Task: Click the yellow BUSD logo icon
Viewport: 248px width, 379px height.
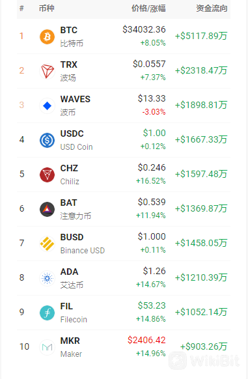Action: tap(47, 244)
